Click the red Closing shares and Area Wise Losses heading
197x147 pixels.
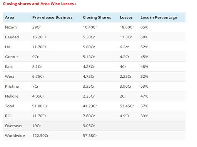(40, 4)
